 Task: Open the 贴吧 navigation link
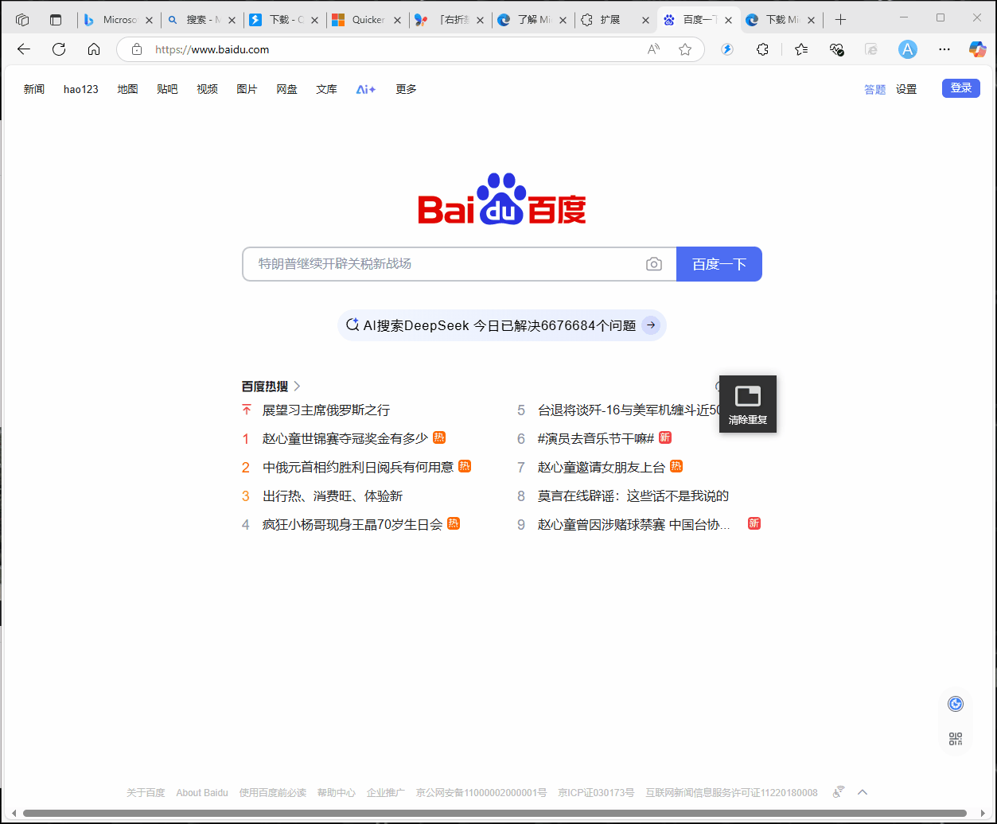[x=167, y=89]
